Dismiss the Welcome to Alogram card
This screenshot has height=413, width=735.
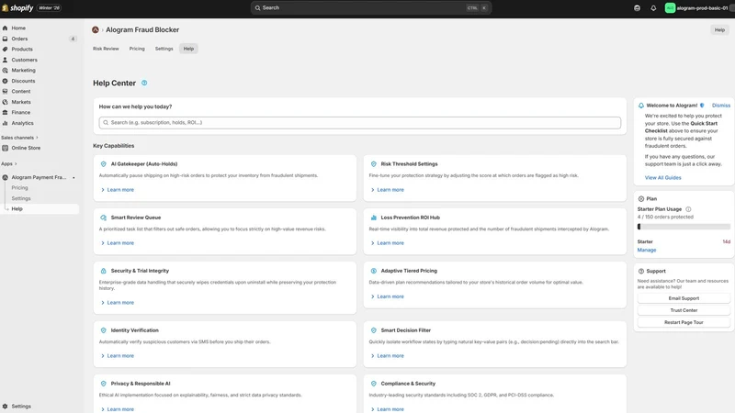pyautogui.click(x=721, y=106)
